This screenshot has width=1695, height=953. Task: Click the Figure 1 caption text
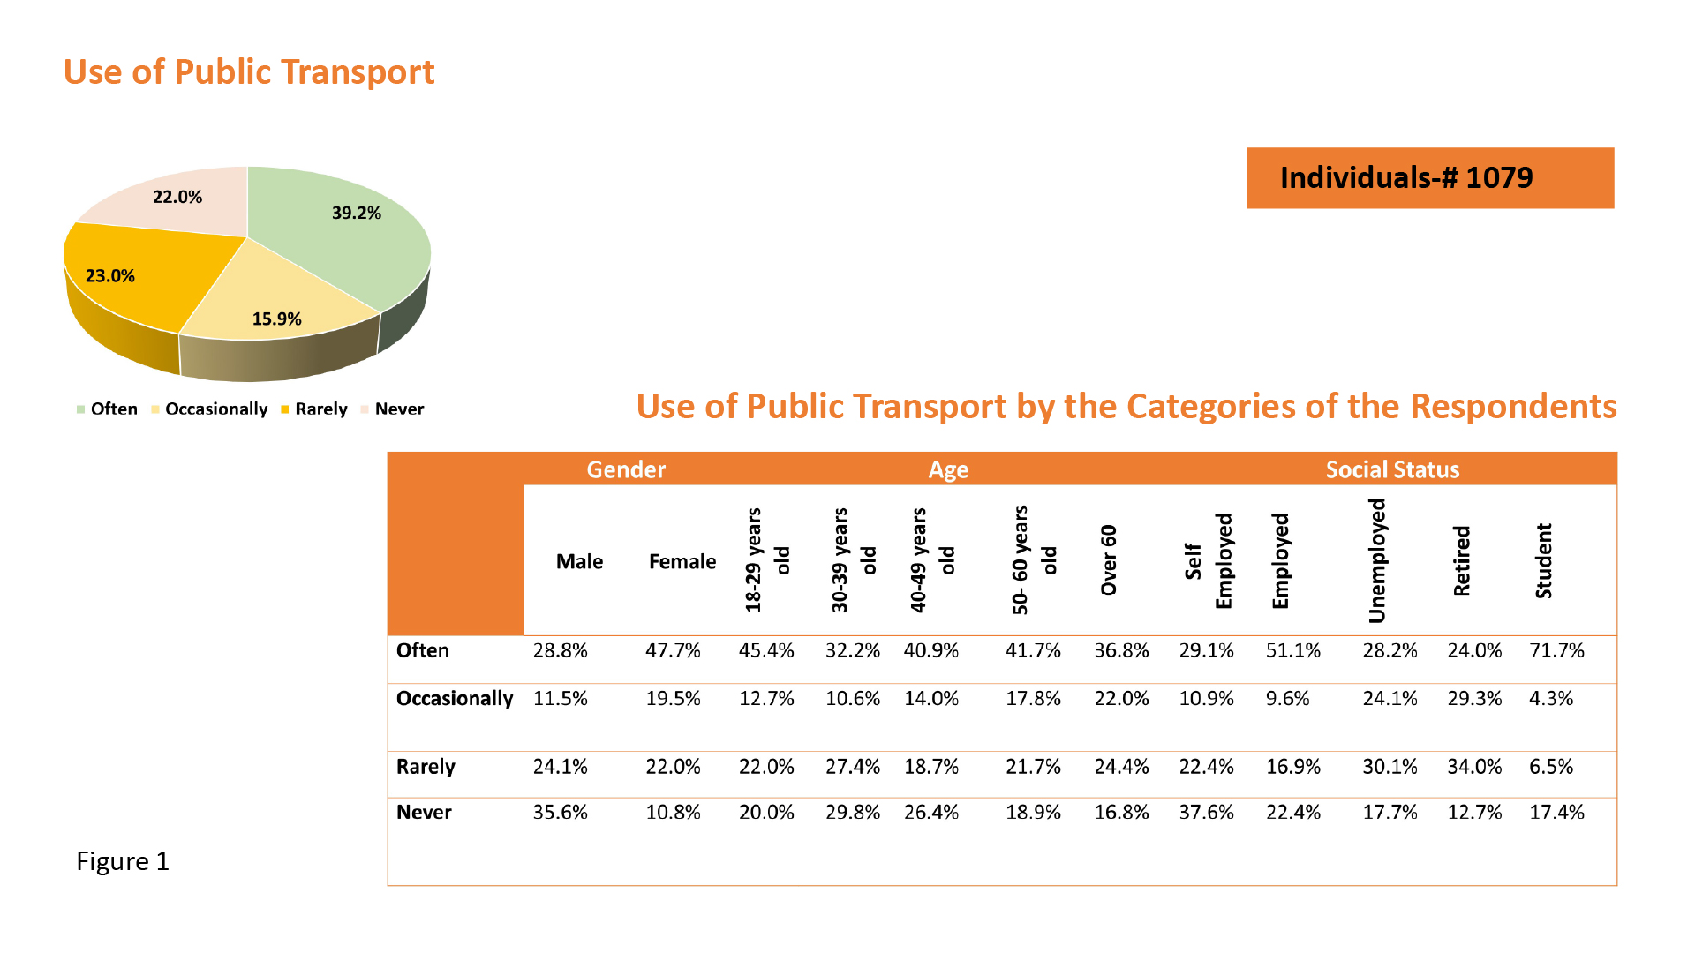pyautogui.click(x=123, y=861)
